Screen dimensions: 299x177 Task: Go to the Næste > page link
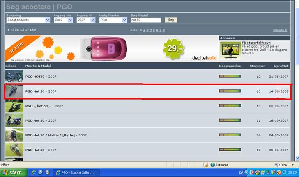pyautogui.click(x=280, y=30)
